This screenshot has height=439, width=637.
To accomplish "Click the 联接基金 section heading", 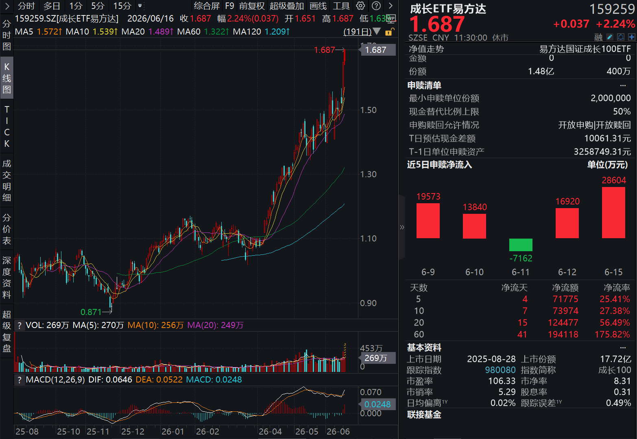I will pos(424,415).
